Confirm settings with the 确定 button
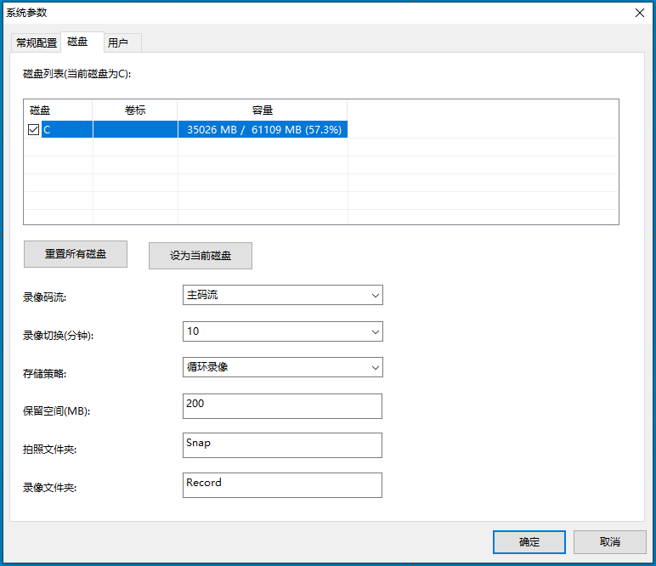The height and width of the screenshot is (566, 656). coord(529,542)
